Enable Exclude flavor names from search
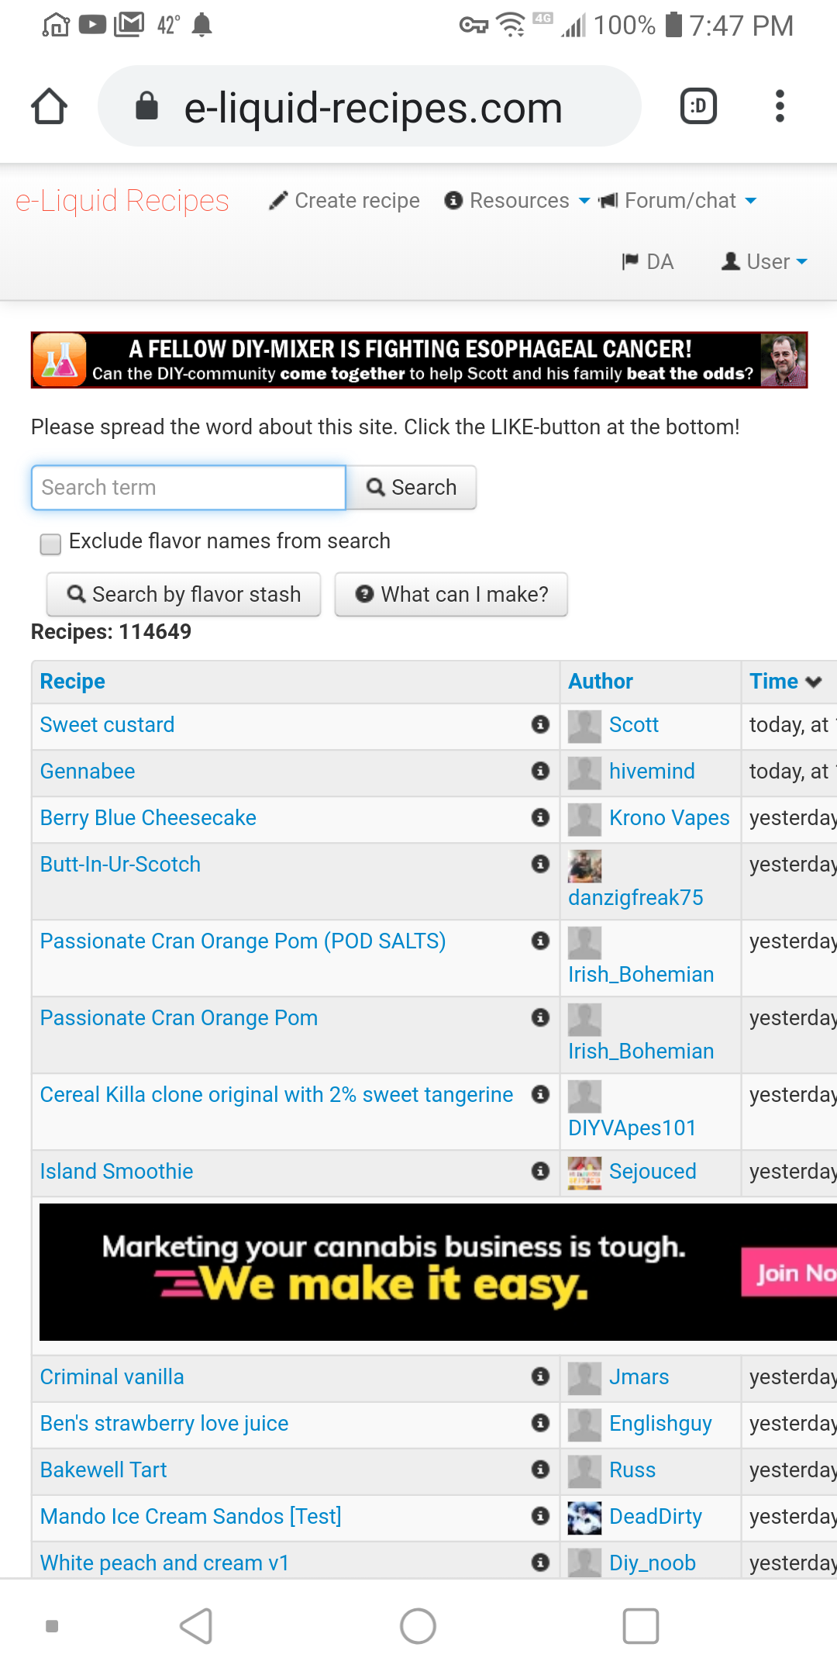 pyautogui.click(x=51, y=544)
